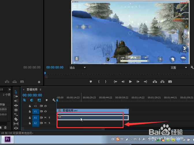Step forward one frame
194x145 pixels.
[138, 82]
